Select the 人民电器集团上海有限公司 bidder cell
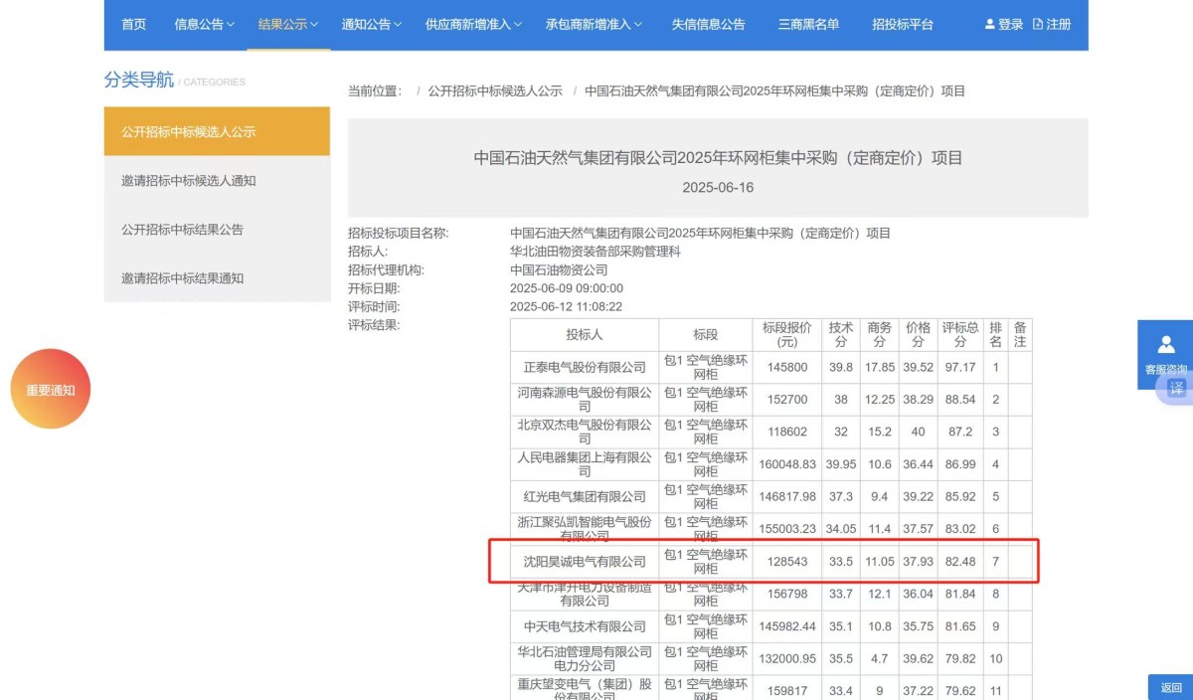The width and height of the screenshot is (1193, 700). coord(585,464)
